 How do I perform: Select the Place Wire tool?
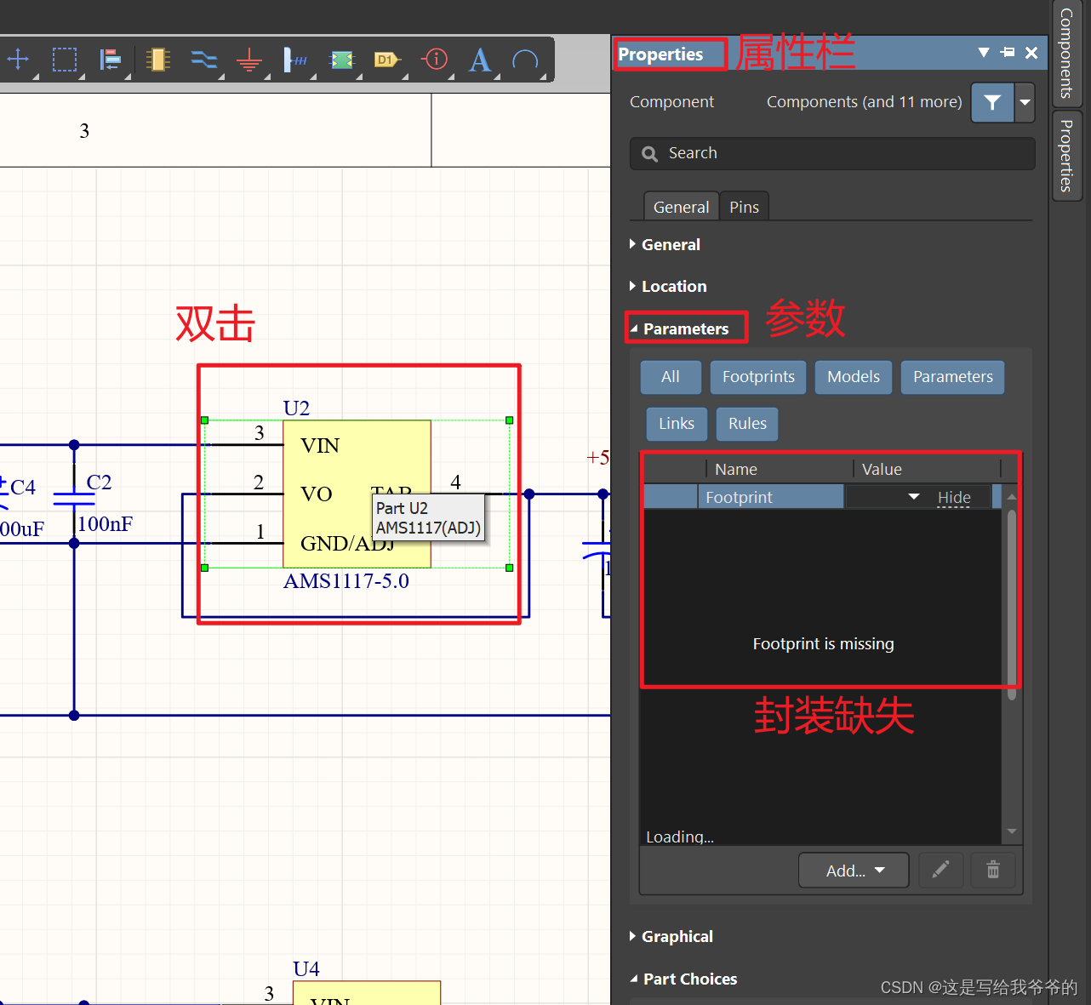click(x=204, y=60)
